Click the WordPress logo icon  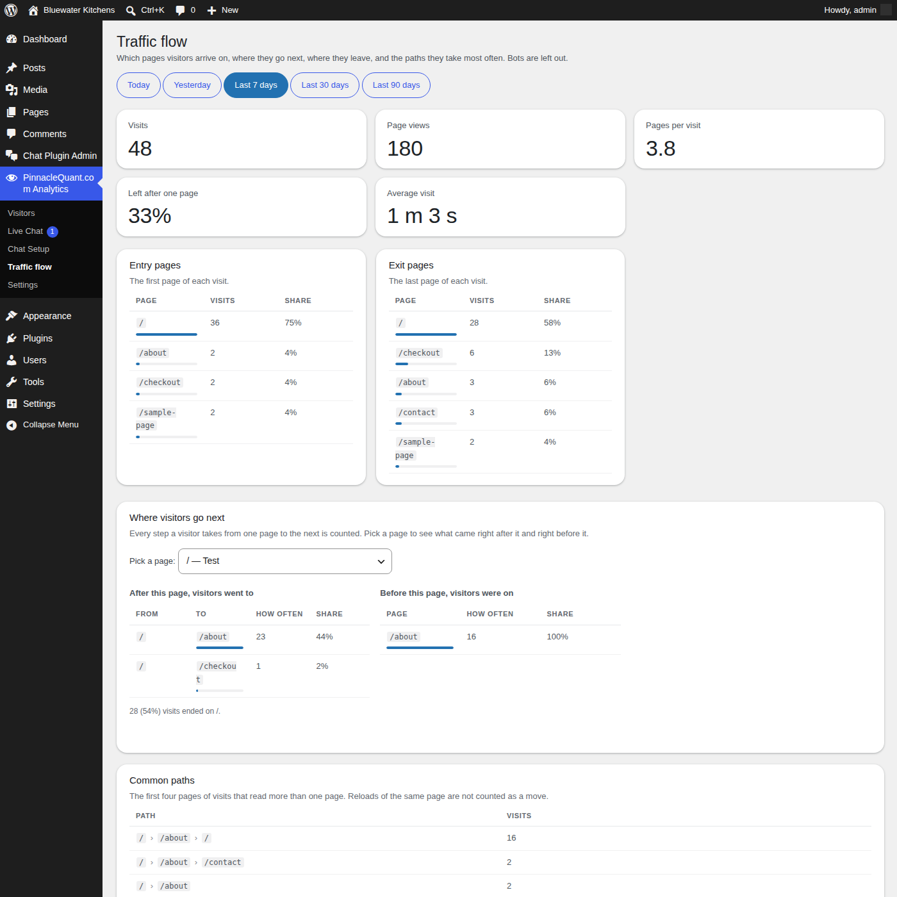click(11, 10)
